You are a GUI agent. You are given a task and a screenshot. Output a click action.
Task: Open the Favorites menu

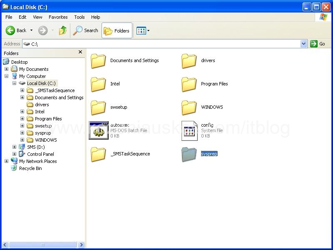point(58,17)
